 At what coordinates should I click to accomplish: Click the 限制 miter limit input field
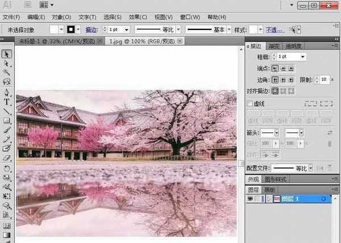click(325, 79)
